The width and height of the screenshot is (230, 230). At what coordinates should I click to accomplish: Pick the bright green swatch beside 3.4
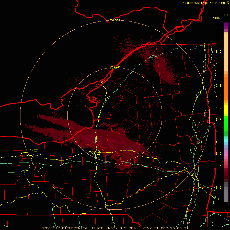226,123
